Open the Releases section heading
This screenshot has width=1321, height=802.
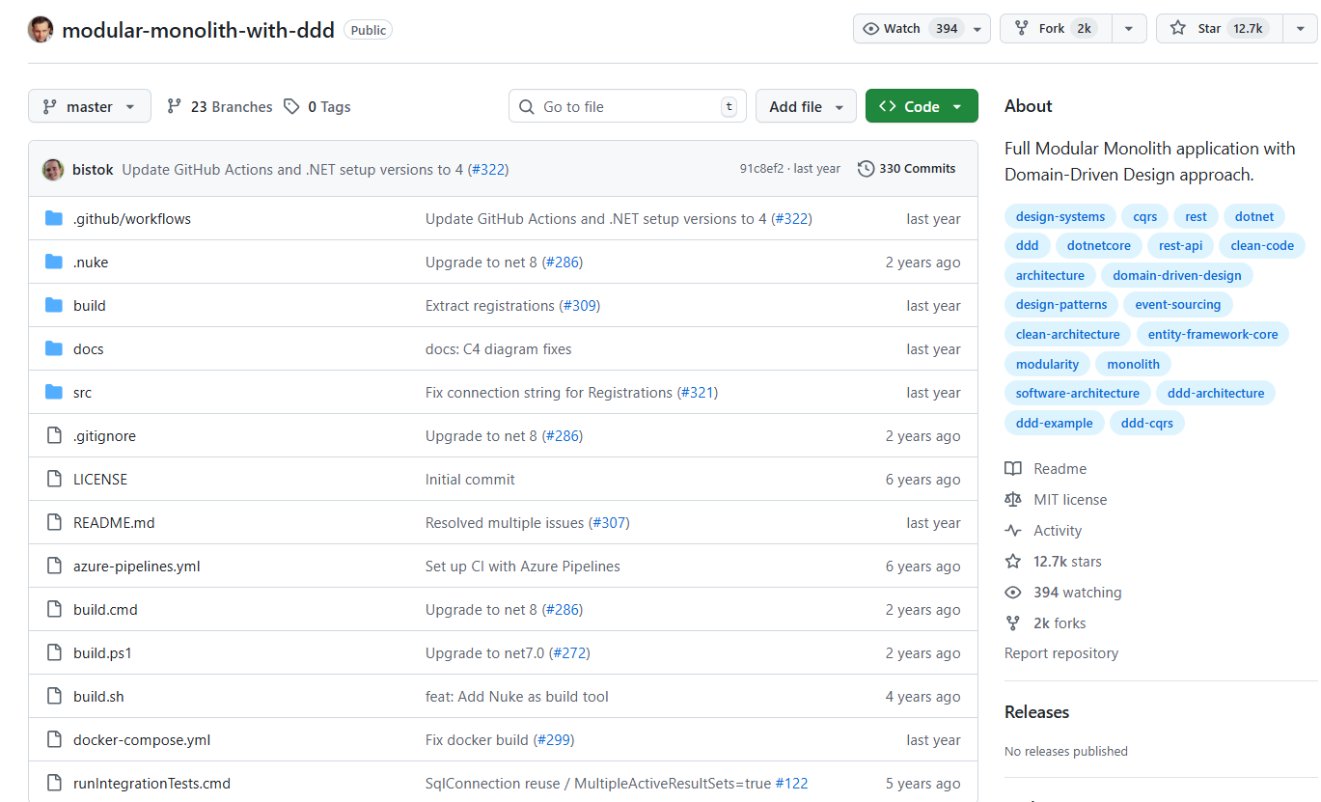pyautogui.click(x=1037, y=712)
